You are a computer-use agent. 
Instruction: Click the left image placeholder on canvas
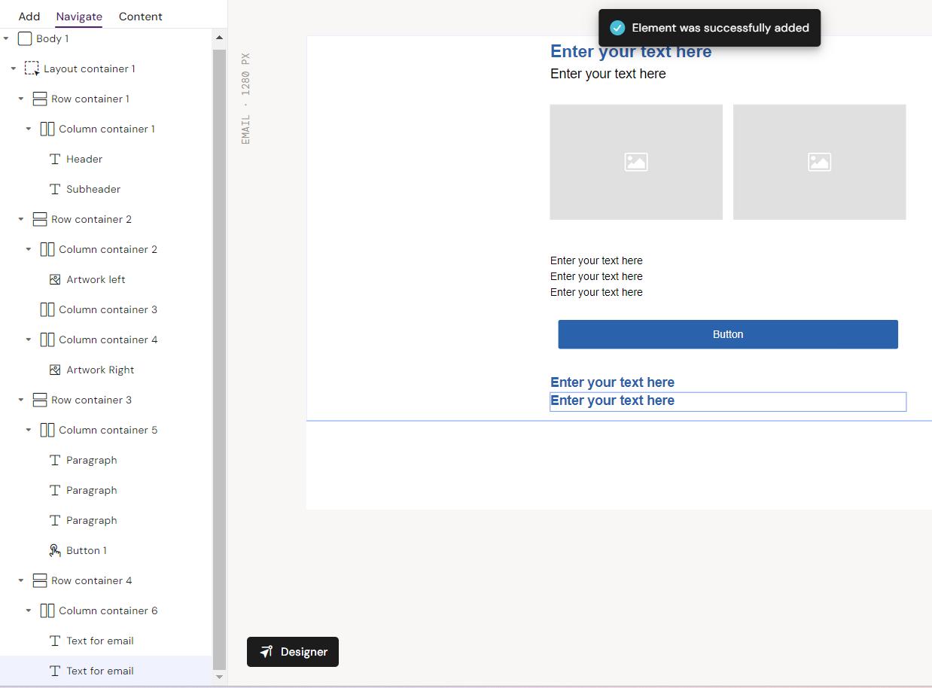(635, 162)
